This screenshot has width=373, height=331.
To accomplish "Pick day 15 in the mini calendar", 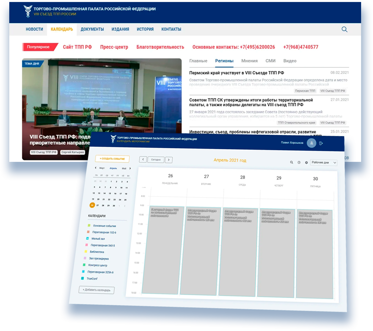I will pyautogui.click(x=110, y=193).
